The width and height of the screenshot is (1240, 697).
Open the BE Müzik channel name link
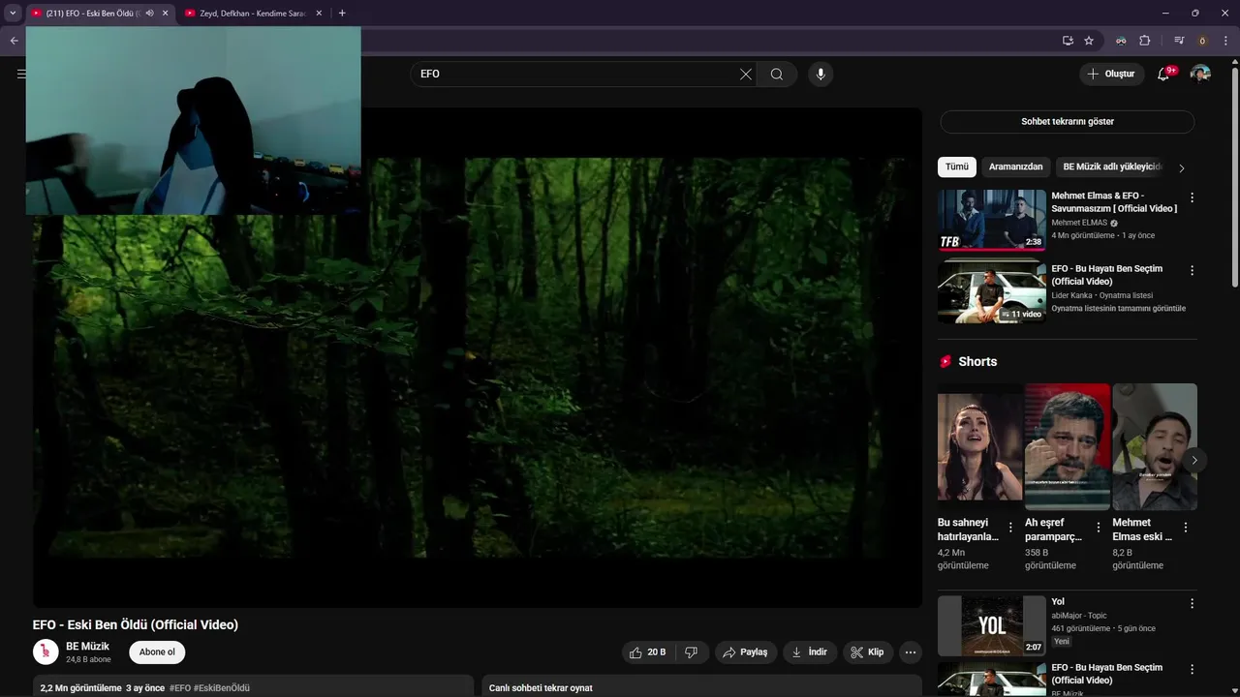pyautogui.click(x=87, y=647)
